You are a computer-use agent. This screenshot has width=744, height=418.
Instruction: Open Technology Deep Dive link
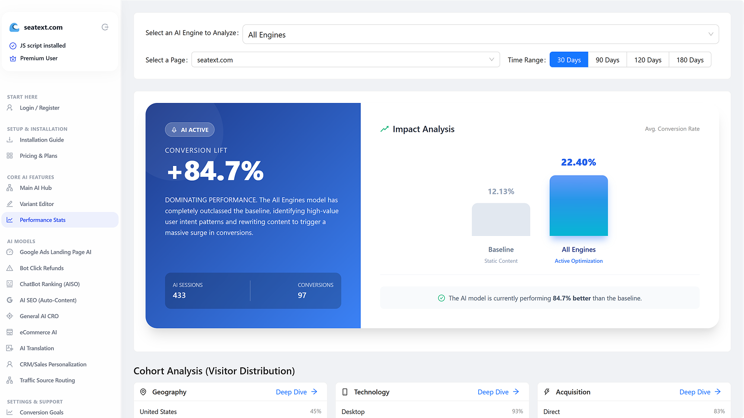[499, 392]
